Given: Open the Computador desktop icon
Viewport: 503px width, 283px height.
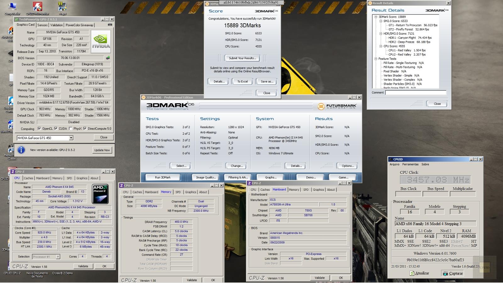Looking at the screenshot, I should [12, 8].
